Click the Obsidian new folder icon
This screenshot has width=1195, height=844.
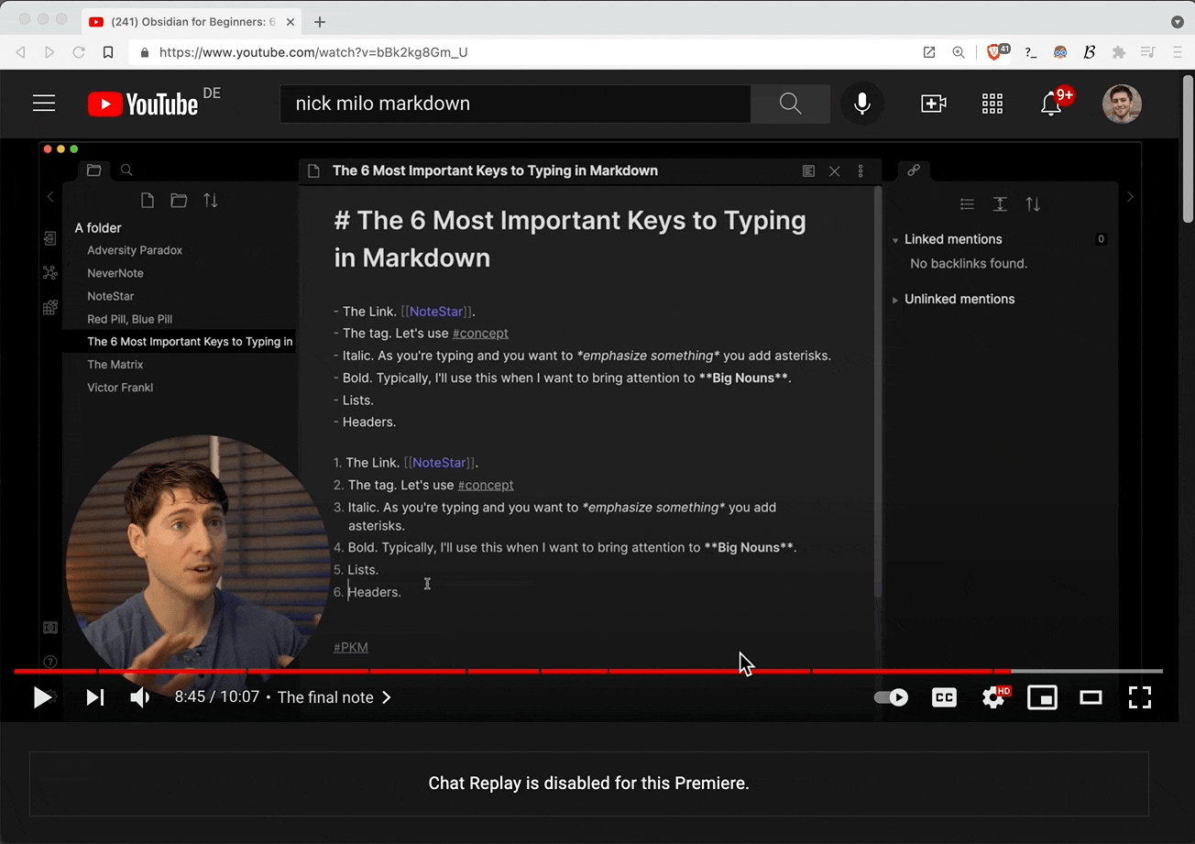pos(179,201)
